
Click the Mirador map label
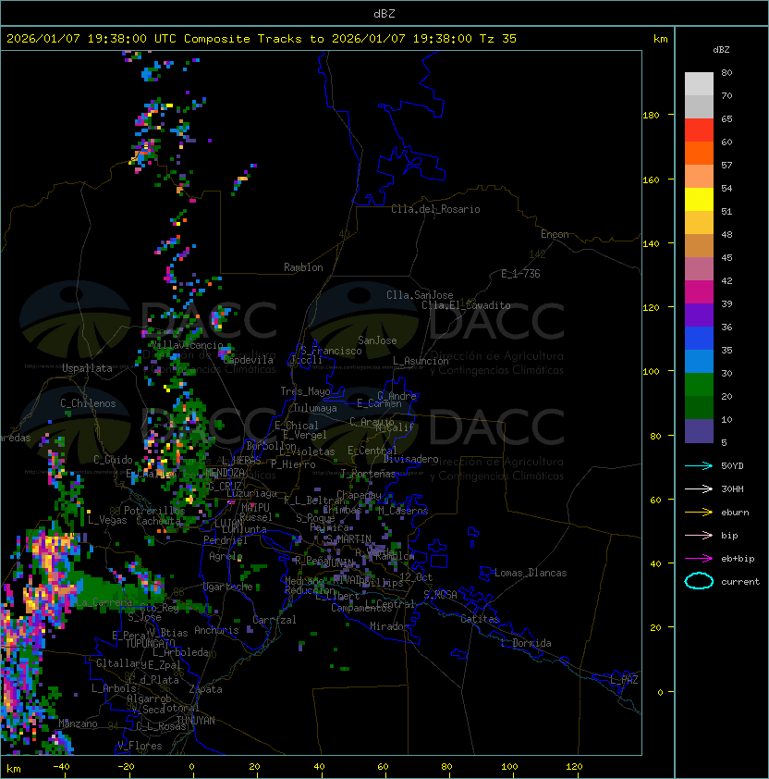coord(389,626)
